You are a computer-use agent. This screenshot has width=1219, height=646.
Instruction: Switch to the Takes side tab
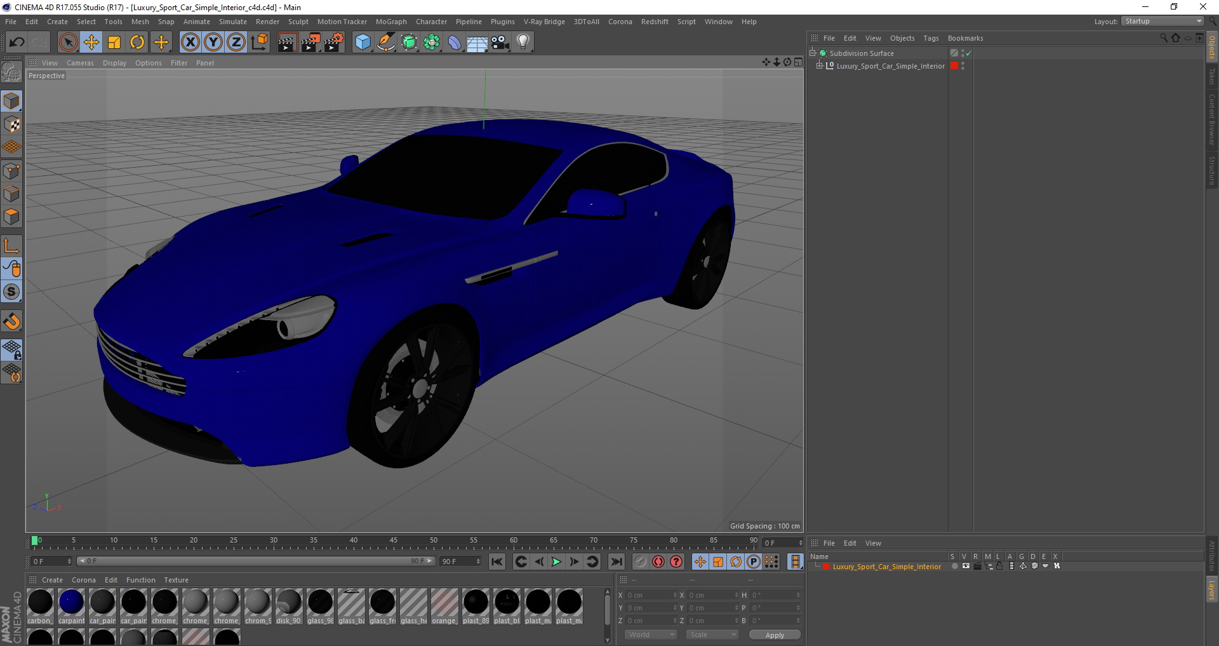tap(1211, 77)
